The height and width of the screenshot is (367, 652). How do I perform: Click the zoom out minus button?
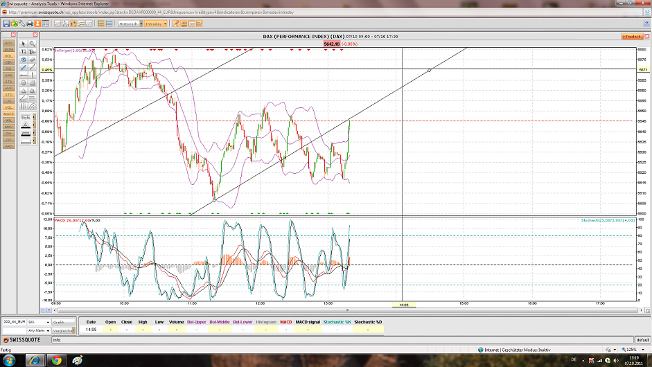43,310
